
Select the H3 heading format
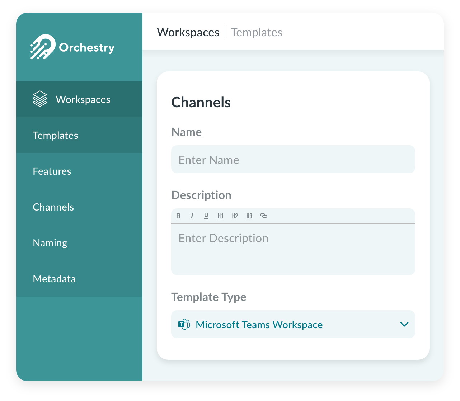[x=249, y=216]
